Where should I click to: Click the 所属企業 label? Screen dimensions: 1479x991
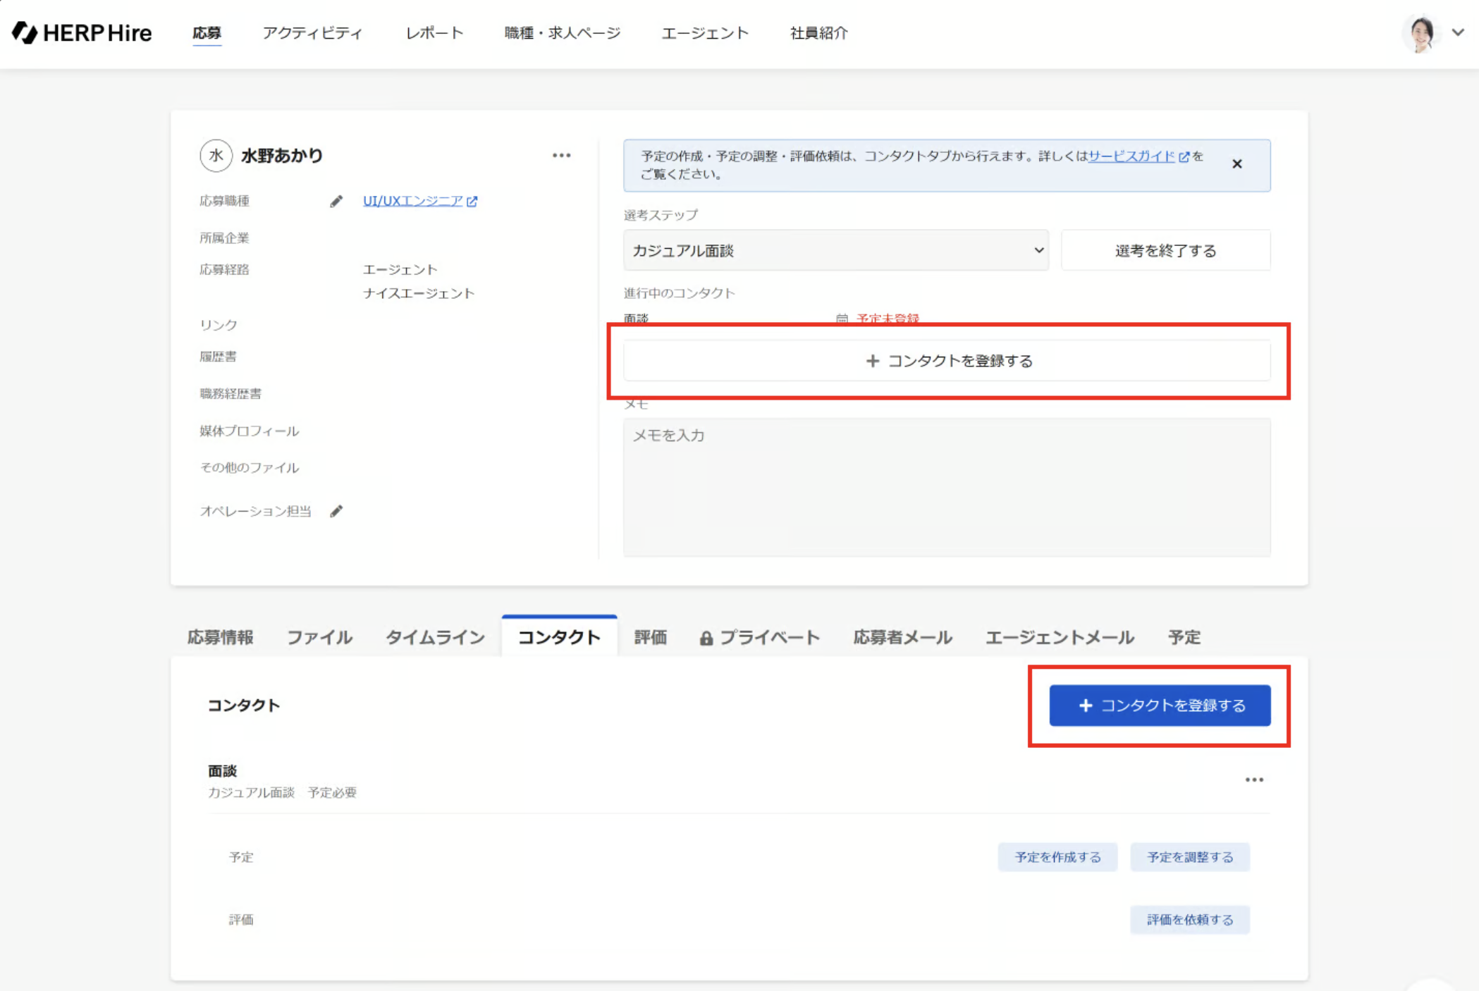click(x=224, y=238)
